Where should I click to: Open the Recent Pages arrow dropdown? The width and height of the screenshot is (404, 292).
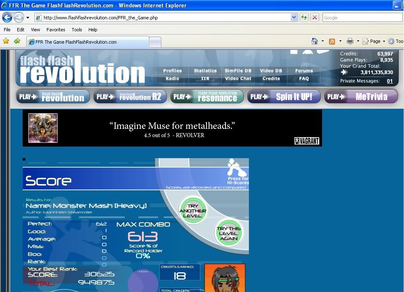point(28,18)
